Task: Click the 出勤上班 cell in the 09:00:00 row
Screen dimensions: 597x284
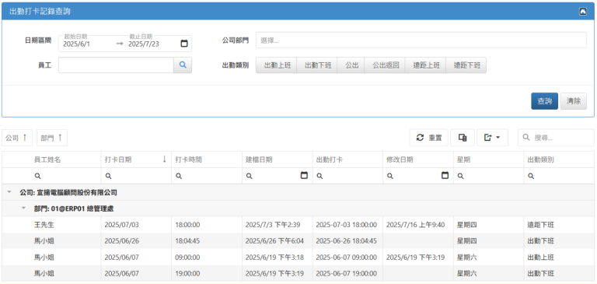Action: click(x=559, y=258)
